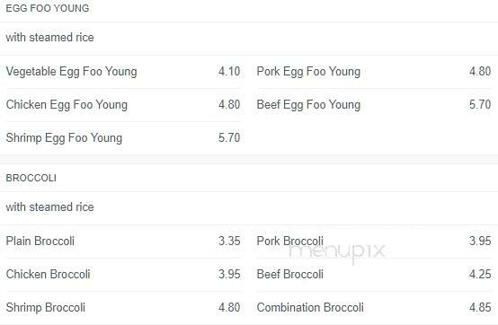Screen dimensions: 498x325
Task: Open the BROCCOLI section header
Action: tap(31, 178)
